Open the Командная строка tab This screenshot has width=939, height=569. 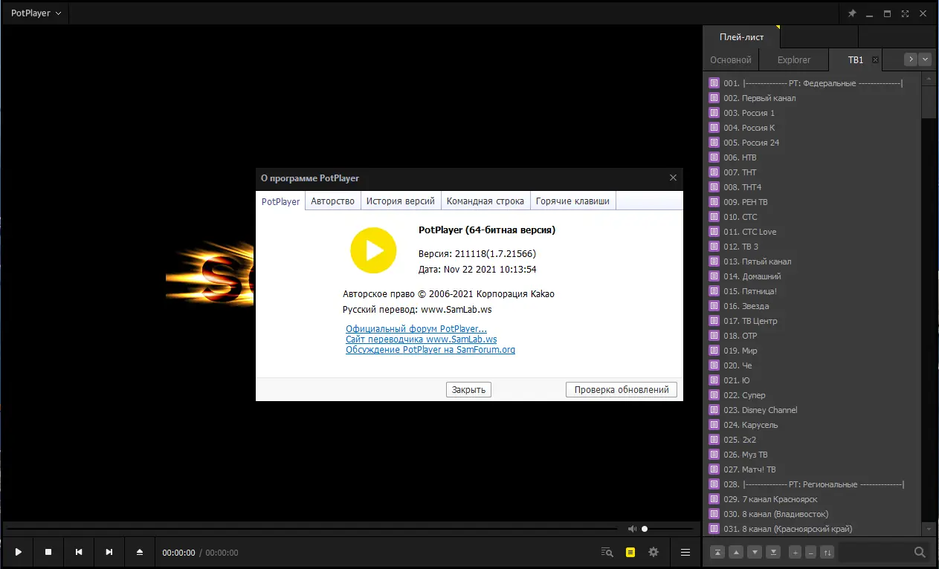pos(485,201)
